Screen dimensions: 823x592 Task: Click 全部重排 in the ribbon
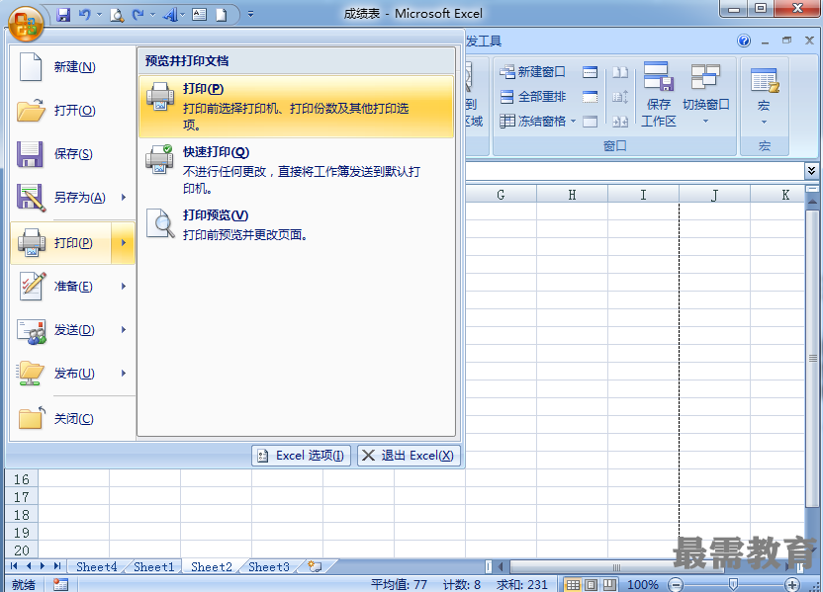[x=533, y=97]
